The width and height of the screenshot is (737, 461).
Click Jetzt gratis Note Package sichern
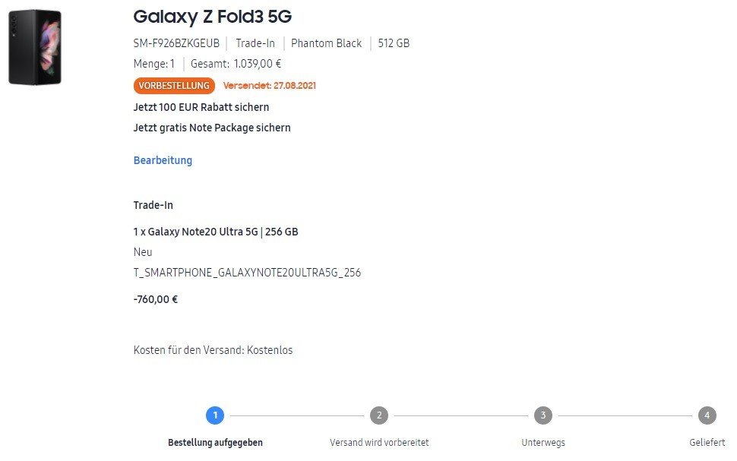(212, 128)
